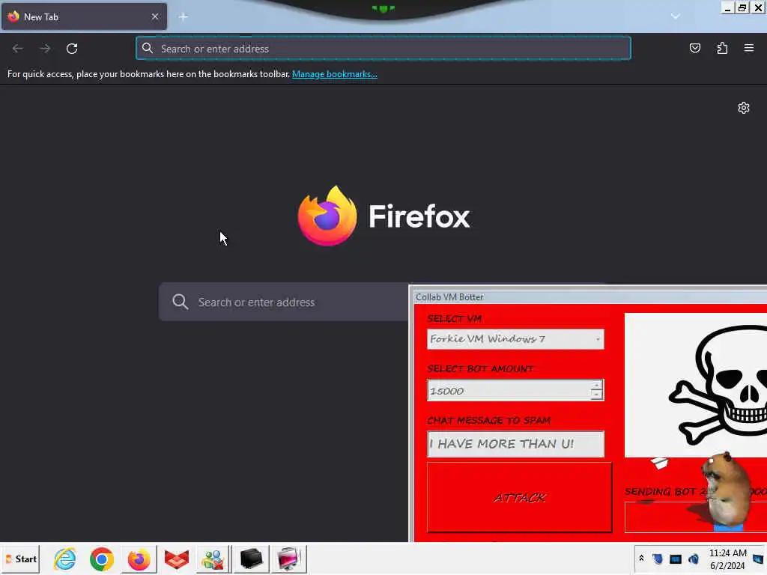Open the Manage bookmarks link
Viewport: 767px width, 575px height.
click(x=335, y=74)
